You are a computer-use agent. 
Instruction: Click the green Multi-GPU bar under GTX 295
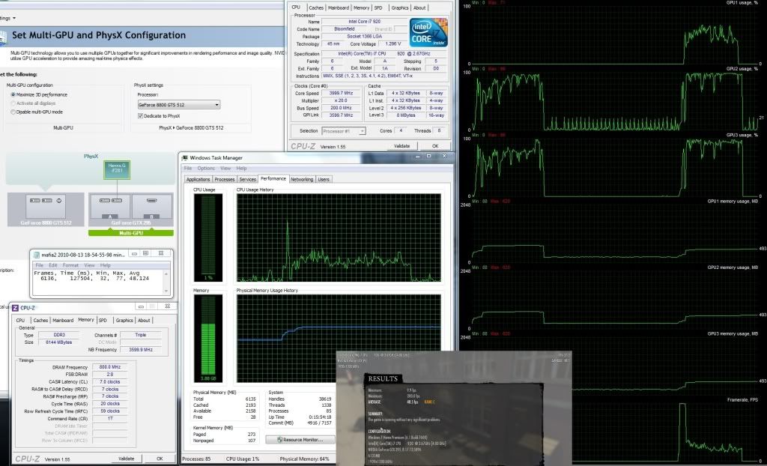pyautogui.click(x=130, y=233)
